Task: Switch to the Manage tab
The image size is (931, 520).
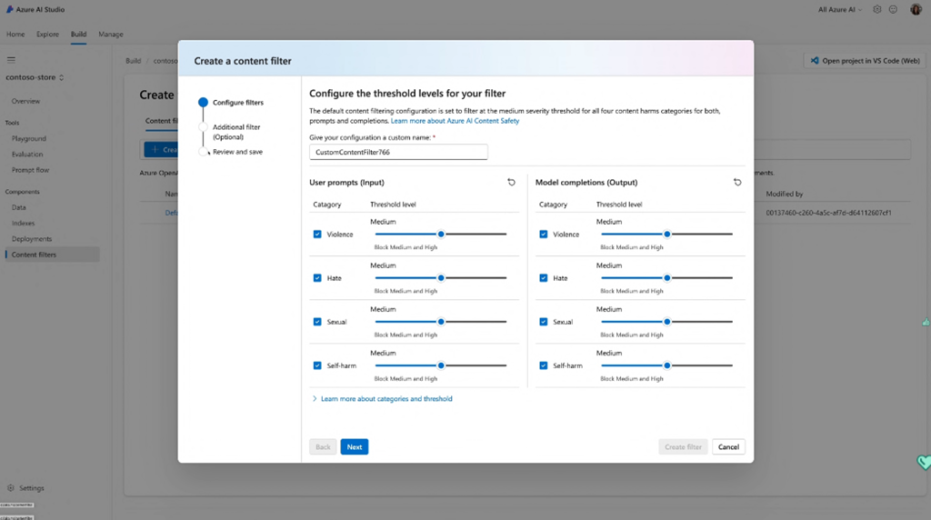Action: [111, 35]
